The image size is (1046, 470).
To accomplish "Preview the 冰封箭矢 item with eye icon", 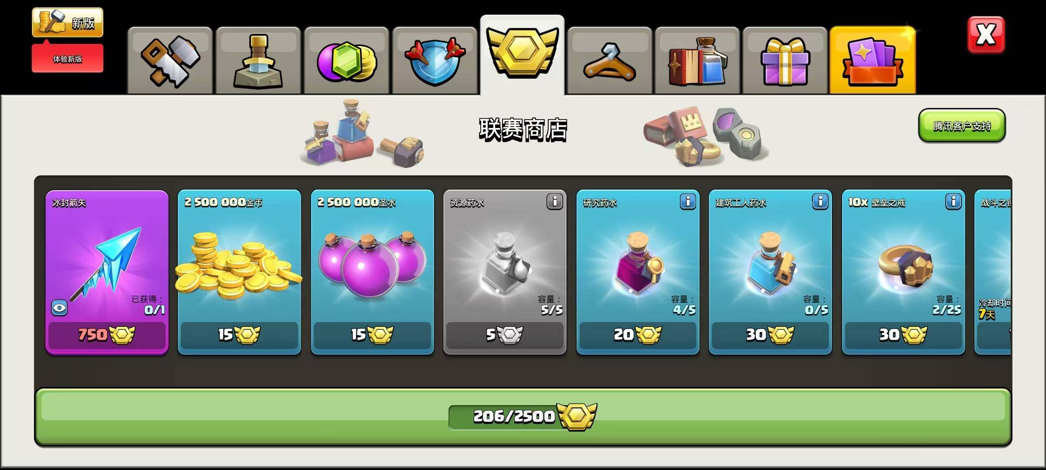I will pos(59,308).
